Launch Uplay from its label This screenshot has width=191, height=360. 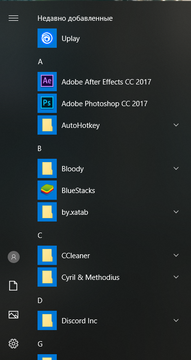click(x=71, y=39)
